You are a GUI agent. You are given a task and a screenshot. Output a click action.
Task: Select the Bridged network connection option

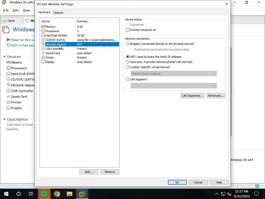(x=128, y=44)
